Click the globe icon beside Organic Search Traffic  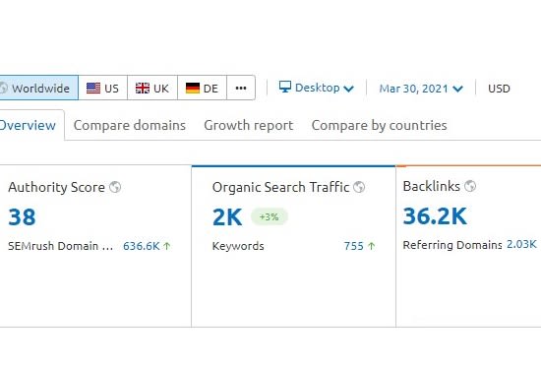coord(359,187)
